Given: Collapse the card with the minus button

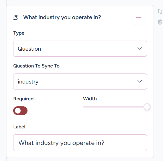Looking at the screenshot, I should tap(138, 17).
